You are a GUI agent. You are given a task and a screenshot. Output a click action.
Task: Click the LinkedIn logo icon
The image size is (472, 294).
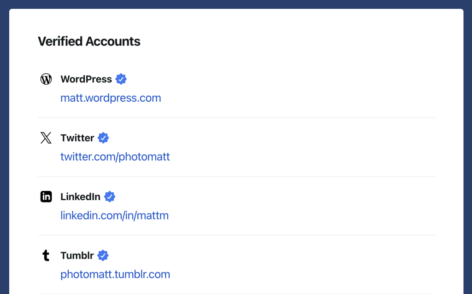pyautogui.click(x=46, y=197)
